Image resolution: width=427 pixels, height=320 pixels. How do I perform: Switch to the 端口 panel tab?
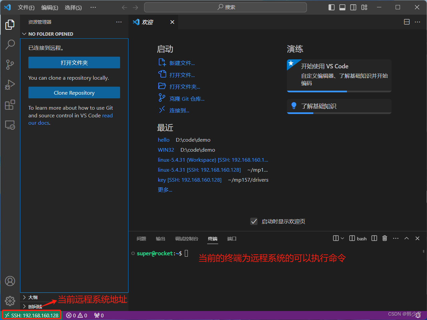232,239
